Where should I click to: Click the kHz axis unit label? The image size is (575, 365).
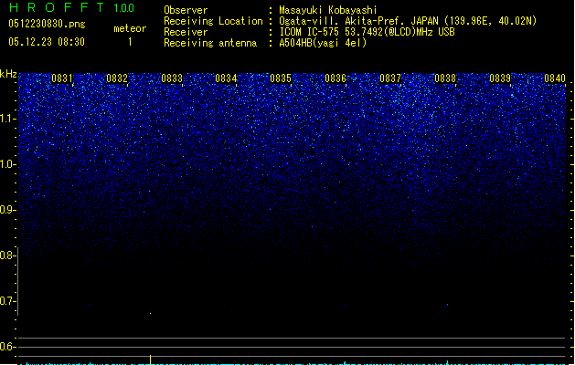point(8,74)
